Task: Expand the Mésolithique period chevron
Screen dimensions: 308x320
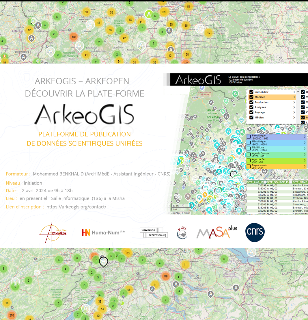Action: pyautogui.click(x=305, y=143)
